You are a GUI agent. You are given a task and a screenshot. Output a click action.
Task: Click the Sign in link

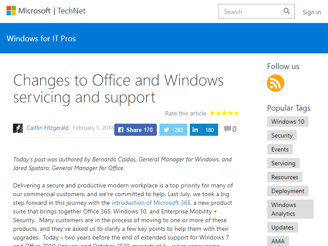point(311,12)
